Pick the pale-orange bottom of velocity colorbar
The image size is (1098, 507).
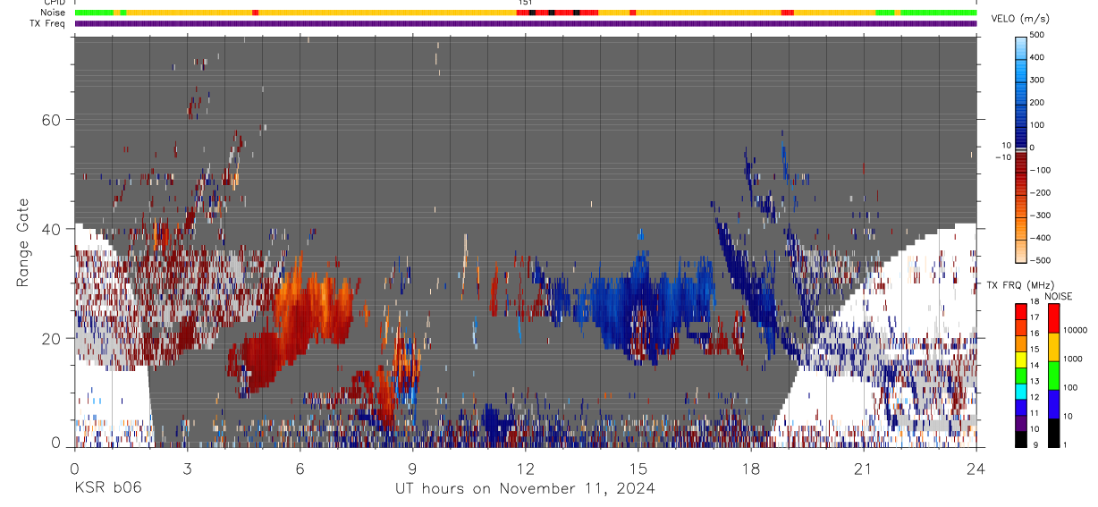(1021, 250)
